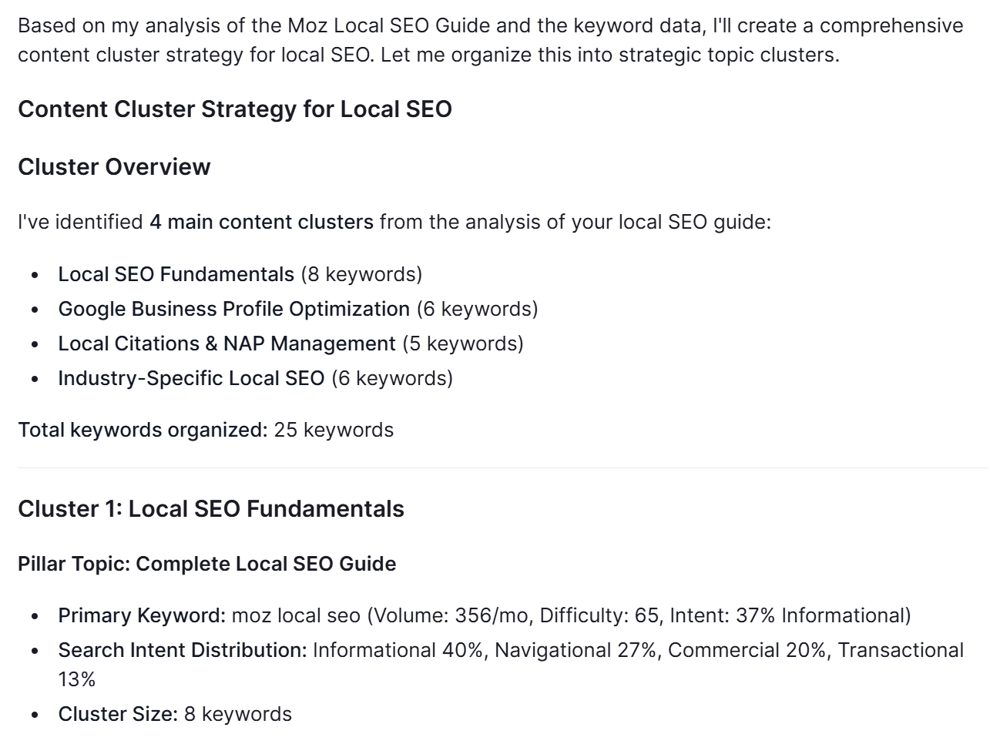
Task: Click the "(8 keywords)" count in overview list
Action: (x=361, y=274)
